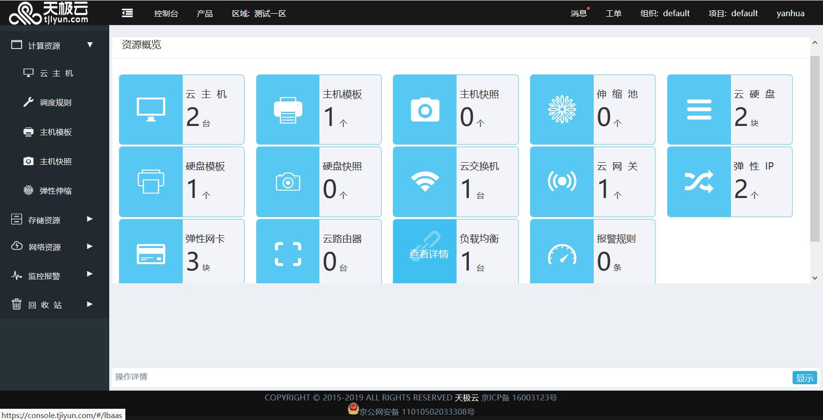Click the 云交换机 wifi tile icon
This screenshot has height=420, width=823.
[x=425, y=182]
